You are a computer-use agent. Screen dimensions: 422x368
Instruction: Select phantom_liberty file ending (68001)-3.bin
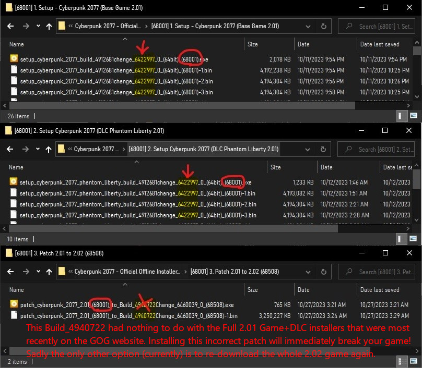pyautogui.click(x=138, y=215)
